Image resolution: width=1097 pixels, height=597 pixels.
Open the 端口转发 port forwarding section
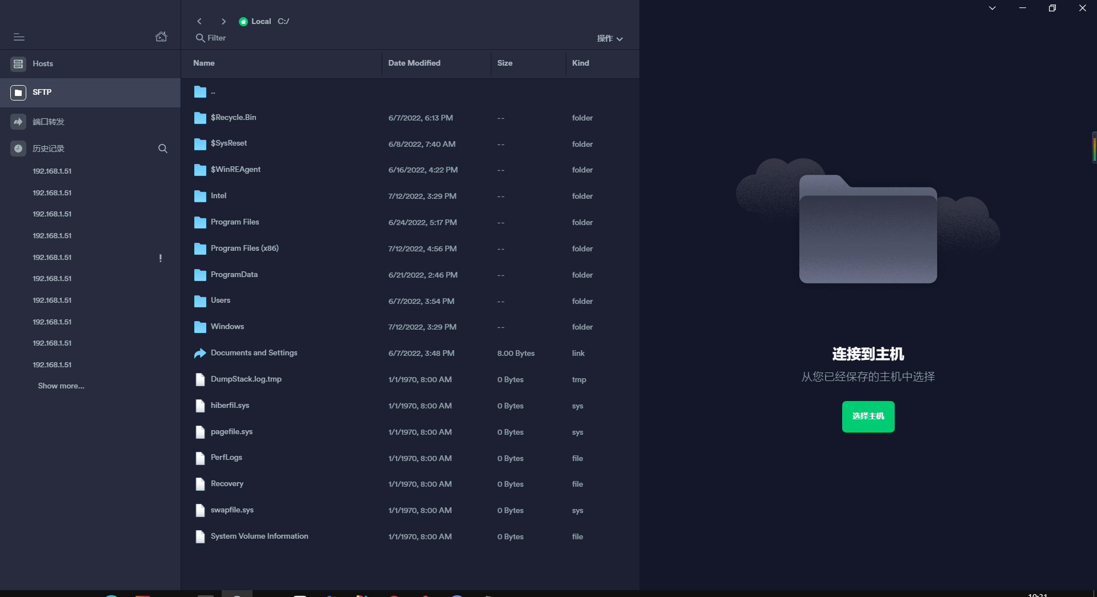point(90,122)
